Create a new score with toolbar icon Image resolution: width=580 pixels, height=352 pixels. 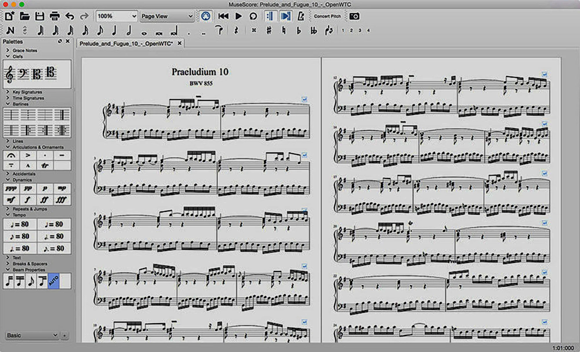10,16
